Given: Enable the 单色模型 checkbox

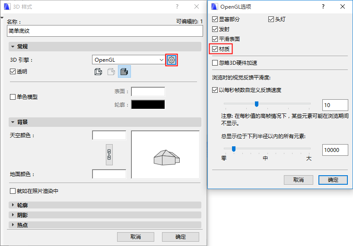Looking at the screenshot, I should pyautogui.click(x=13, y=97).
